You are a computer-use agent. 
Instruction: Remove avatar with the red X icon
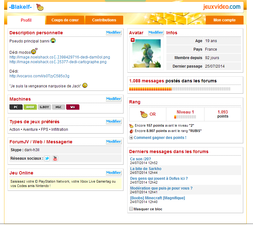click(x=133, y=40)
